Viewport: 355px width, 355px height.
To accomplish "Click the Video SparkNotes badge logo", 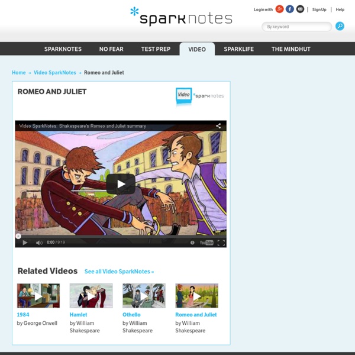I will [200, 96].
